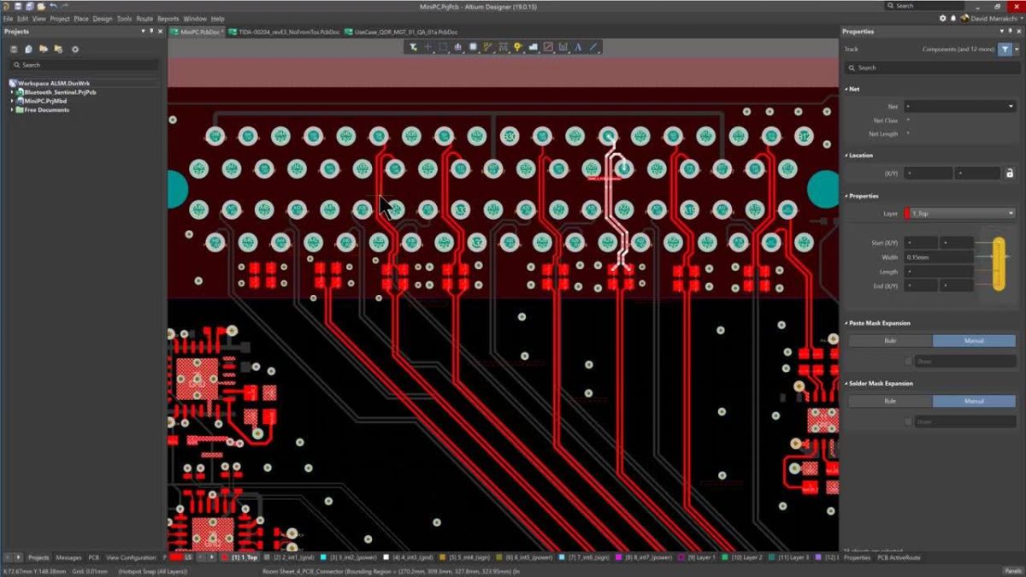Select the Place Line tool on toolbar
Viewport: 1026px width, 577px height.
(x=593, y=47)
